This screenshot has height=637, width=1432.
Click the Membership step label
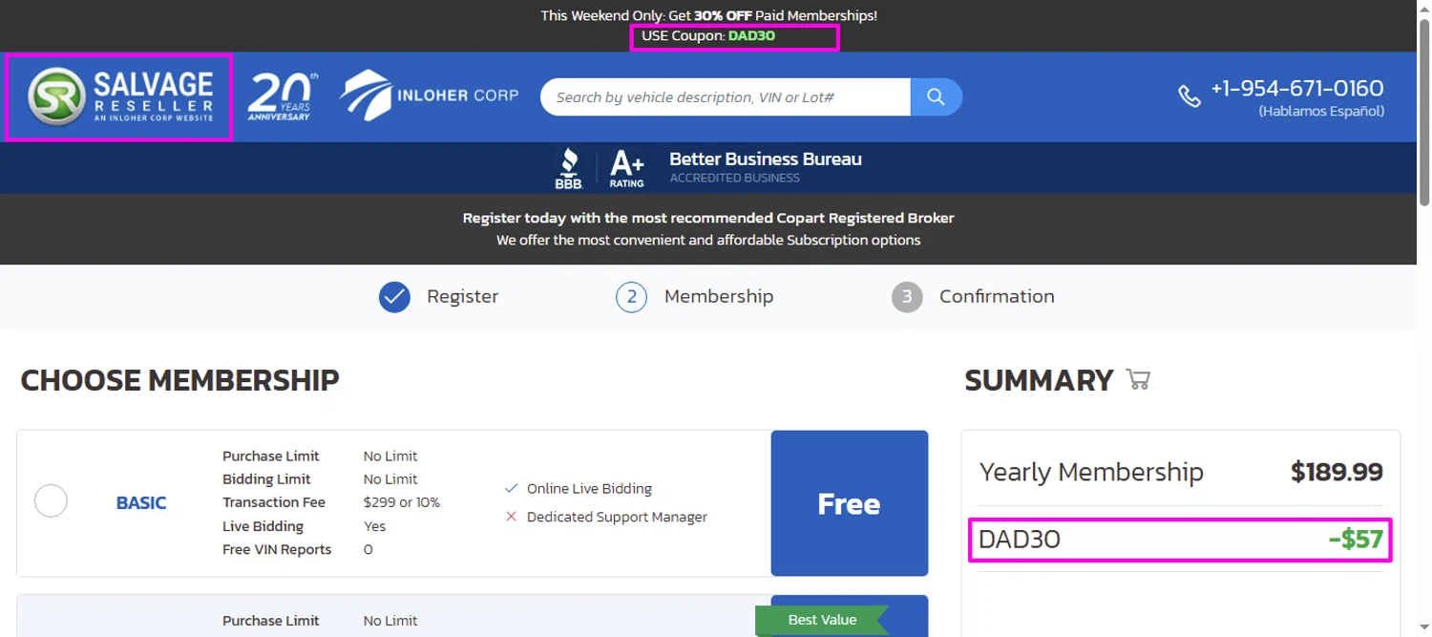click(719, 297)
